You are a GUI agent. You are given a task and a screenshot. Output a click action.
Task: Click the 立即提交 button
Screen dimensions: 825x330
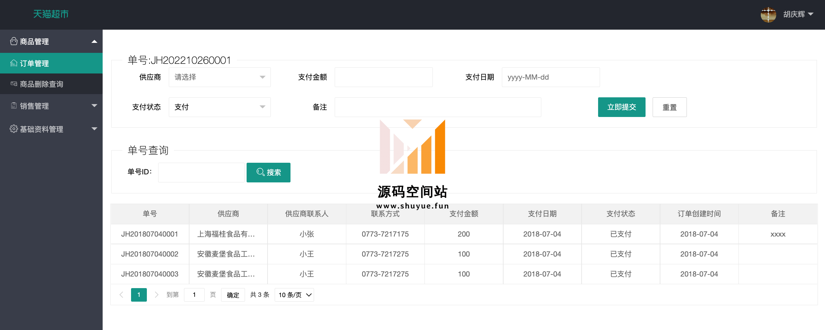tap(622, 107)
